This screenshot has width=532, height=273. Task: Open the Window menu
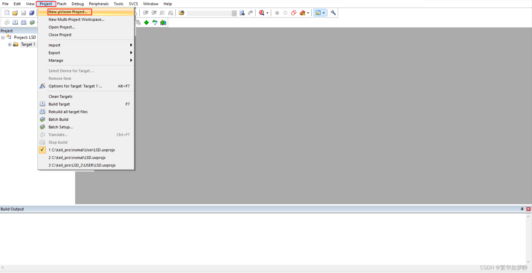(151, 4)
